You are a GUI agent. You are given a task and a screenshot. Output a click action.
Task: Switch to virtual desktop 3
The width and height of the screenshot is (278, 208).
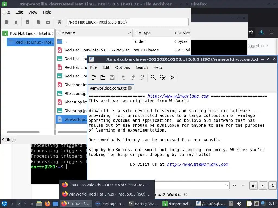click(x=25, y=204)
